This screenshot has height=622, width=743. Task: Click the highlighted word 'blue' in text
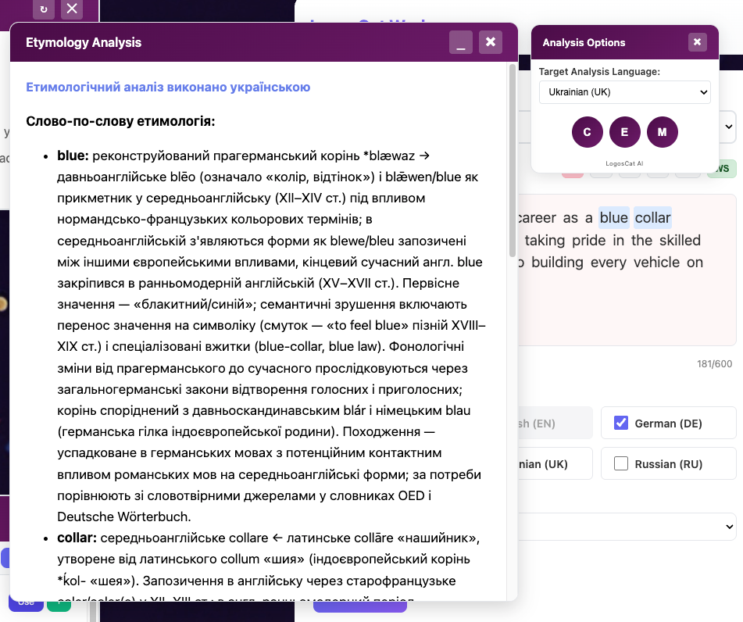[x=613, y=217]
